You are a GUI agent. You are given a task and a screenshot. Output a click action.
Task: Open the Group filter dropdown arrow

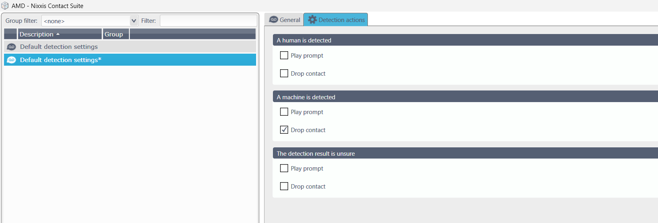point(134,21)
